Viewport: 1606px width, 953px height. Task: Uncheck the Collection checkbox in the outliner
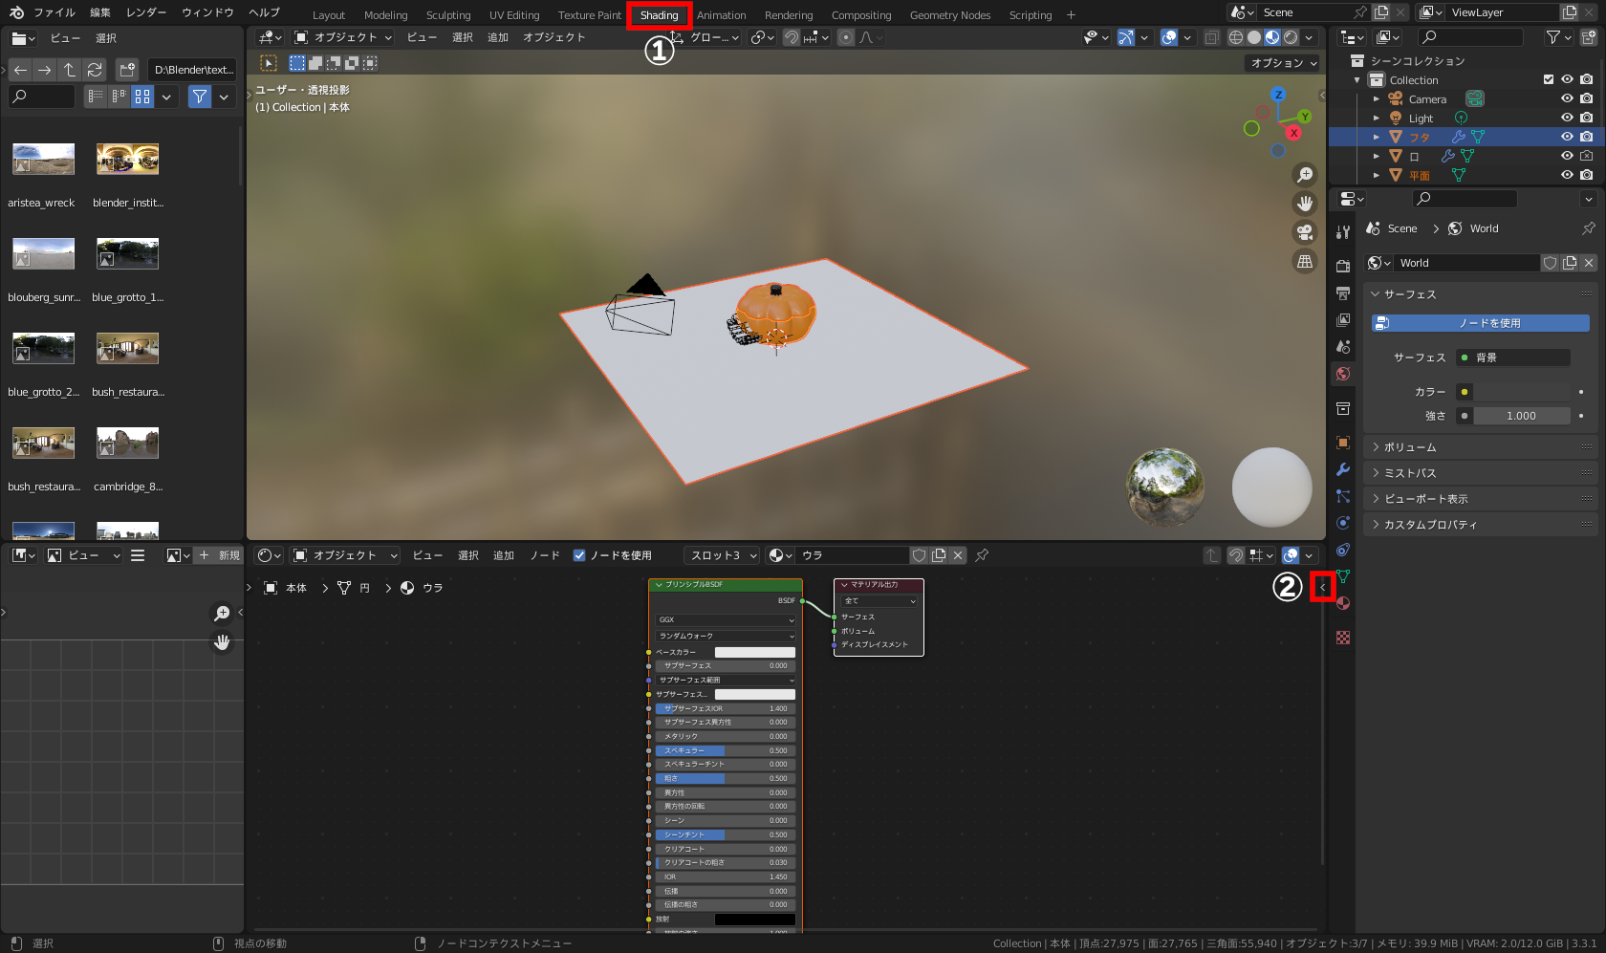tap(1549, 80)
